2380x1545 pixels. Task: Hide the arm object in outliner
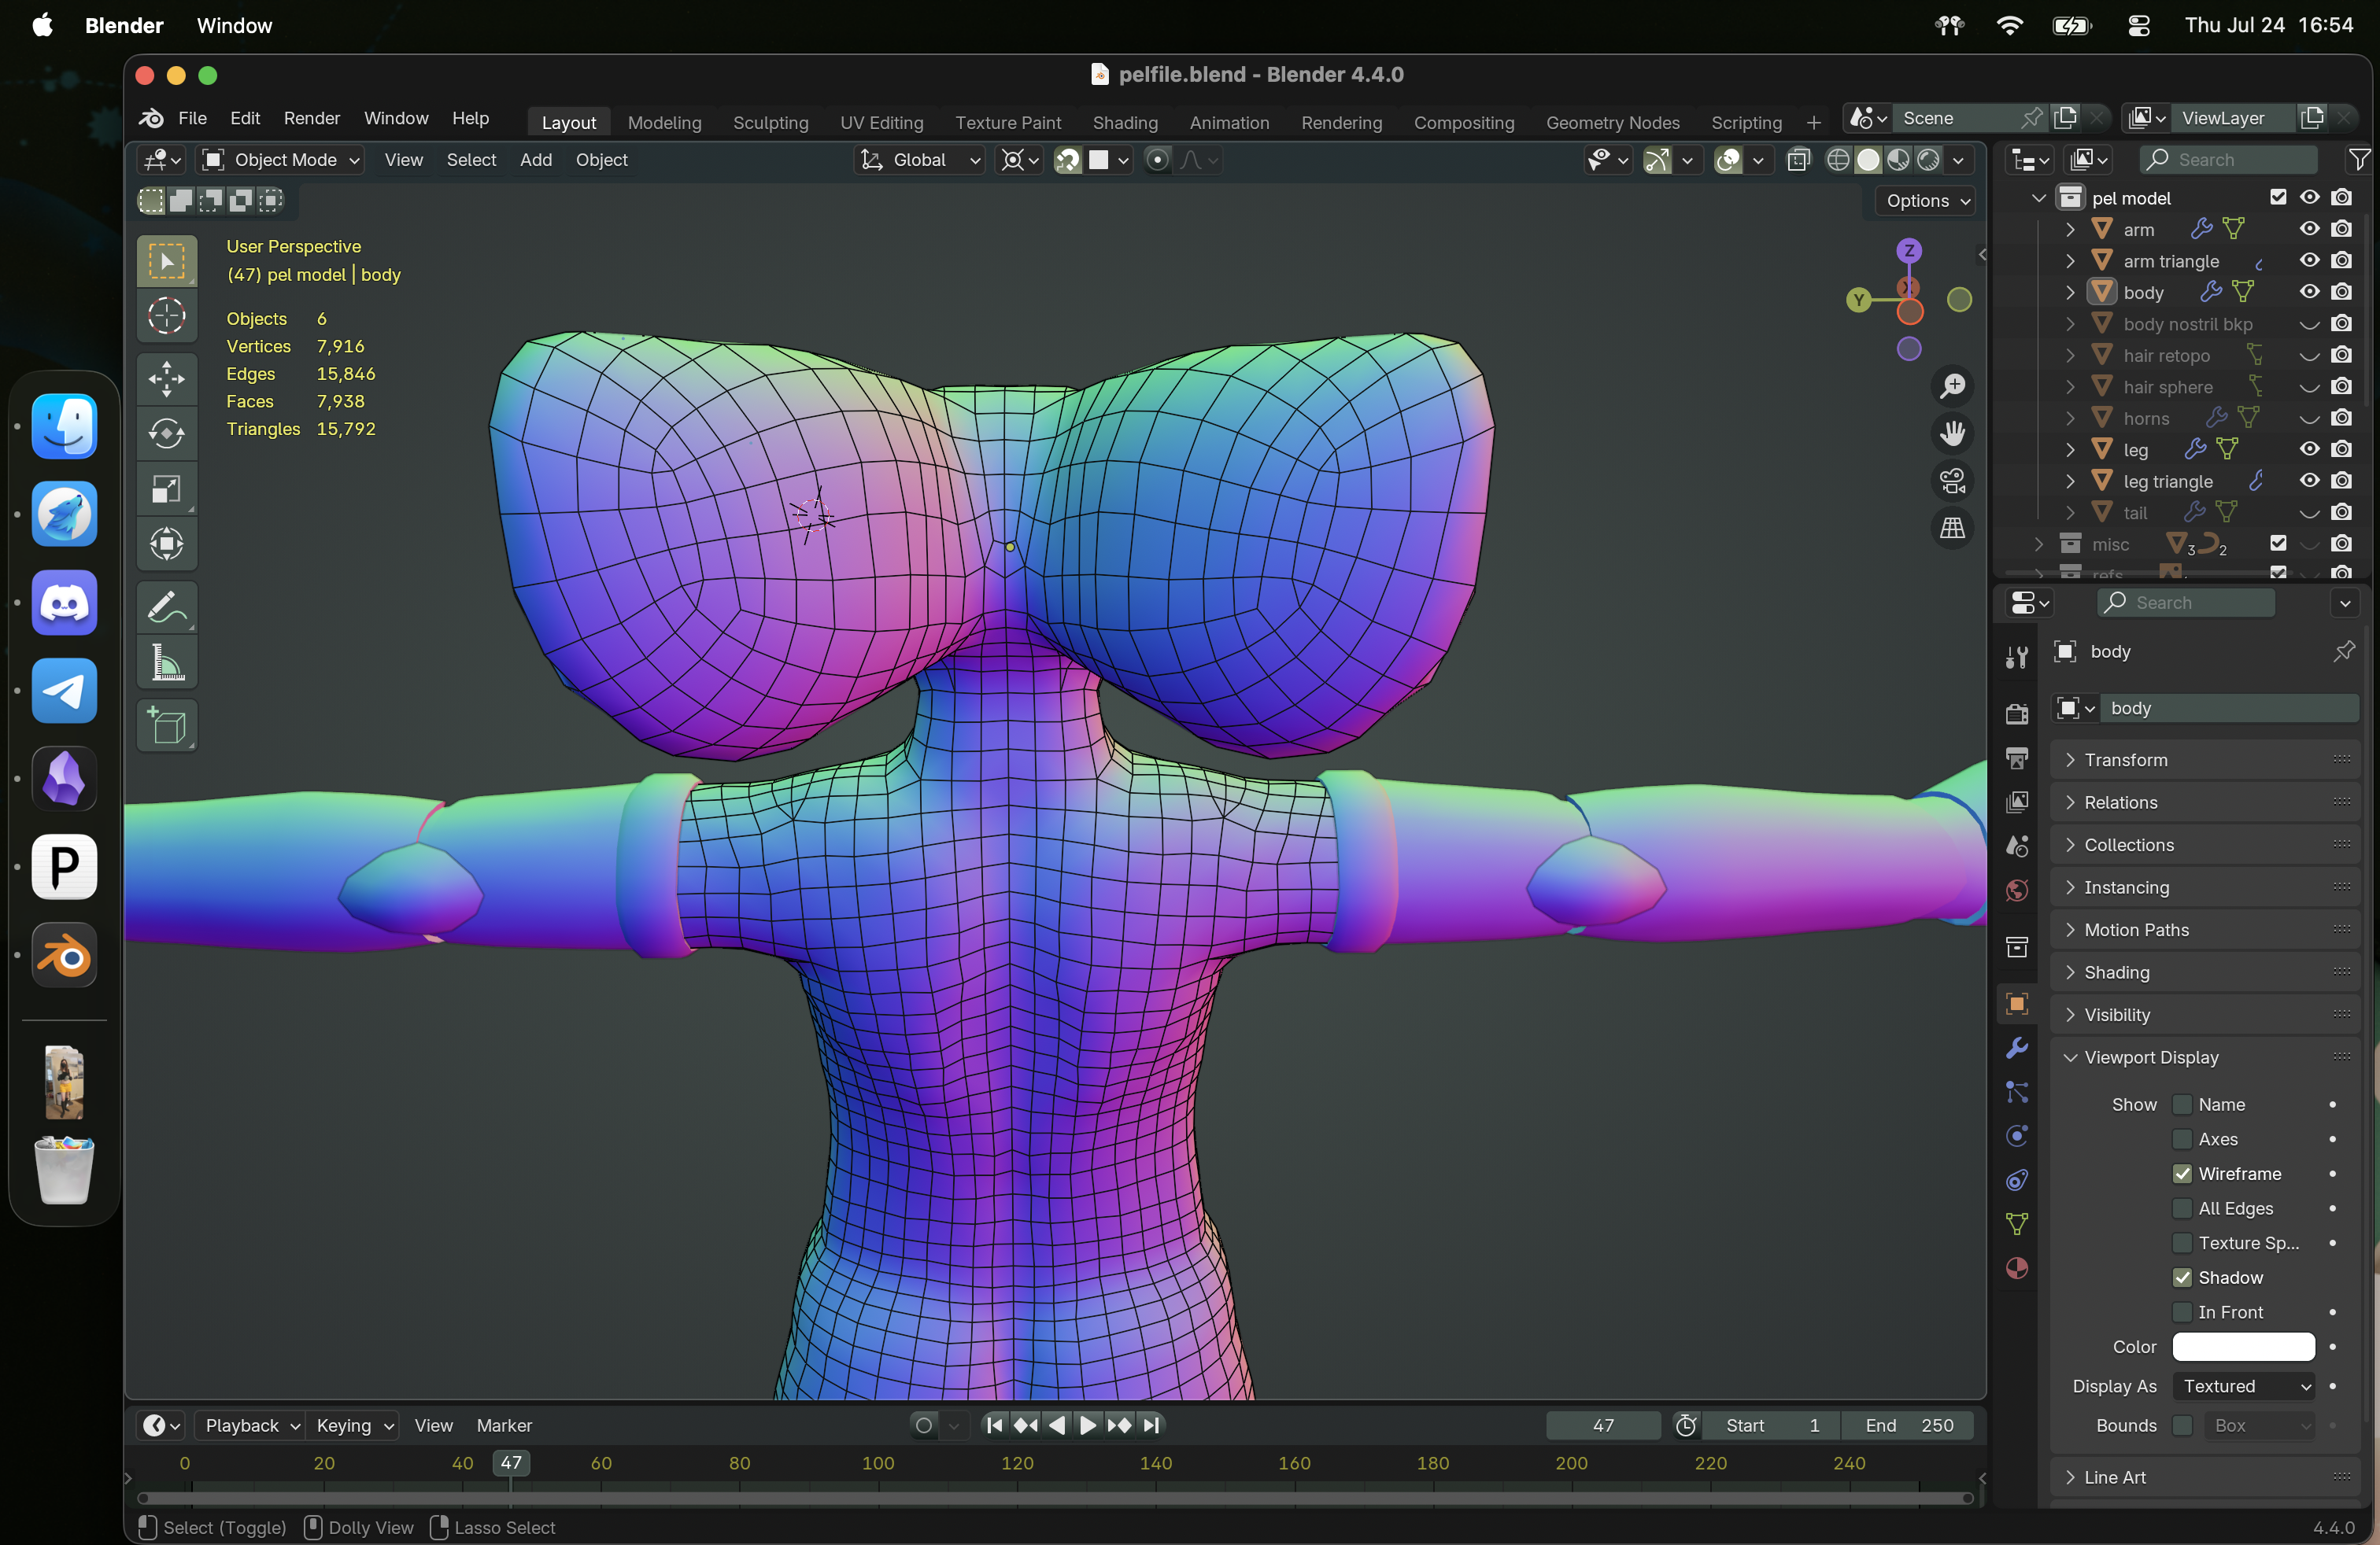click(2308, 229)
